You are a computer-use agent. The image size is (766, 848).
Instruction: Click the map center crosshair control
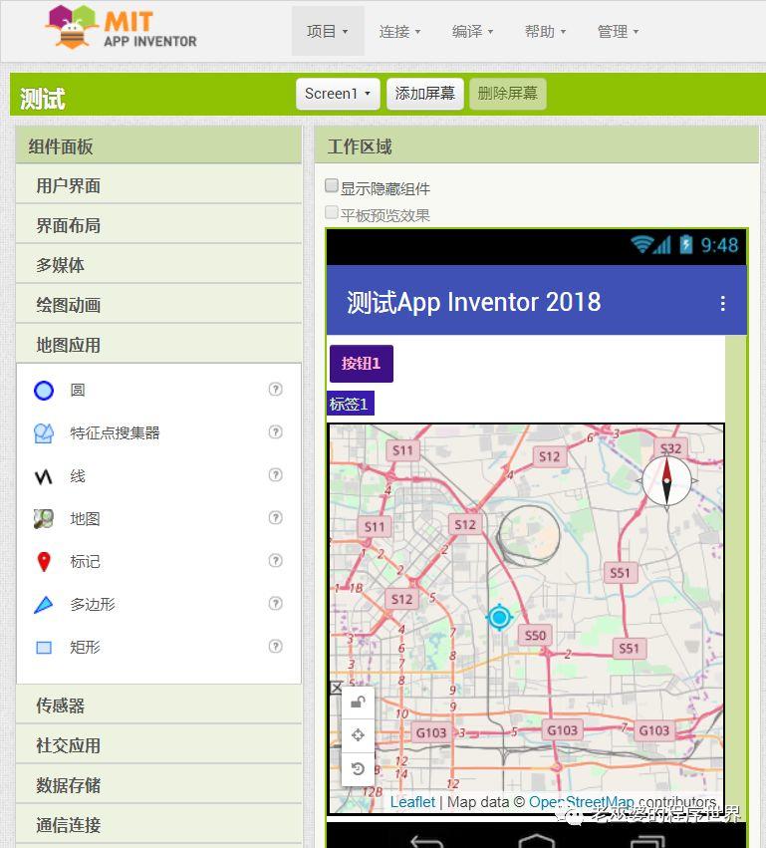[x=358, y=735]
